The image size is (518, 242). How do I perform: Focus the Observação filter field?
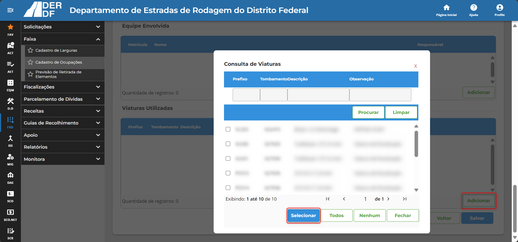(380, 95)
